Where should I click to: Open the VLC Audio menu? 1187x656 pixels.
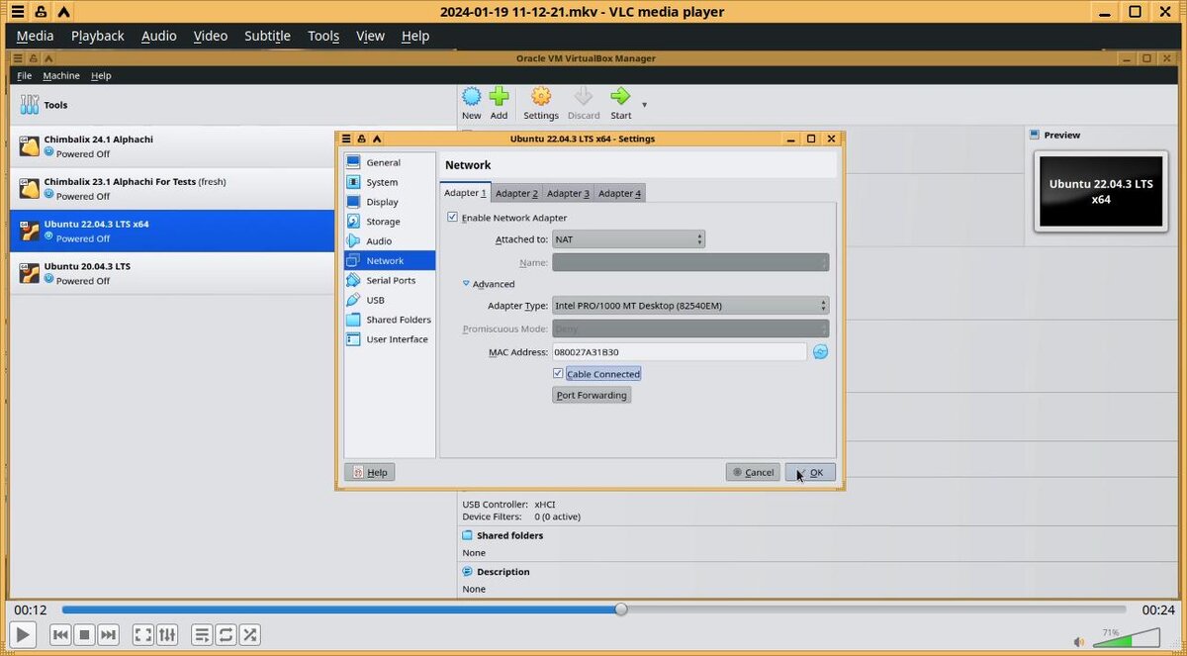tap(158, 36)
